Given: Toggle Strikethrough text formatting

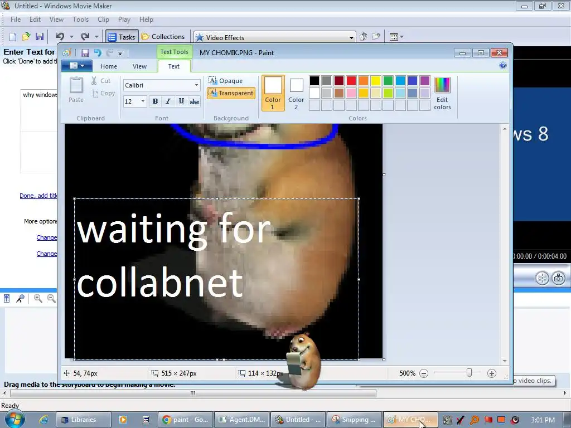Looking at the screenshot, I should pos(195,101).
